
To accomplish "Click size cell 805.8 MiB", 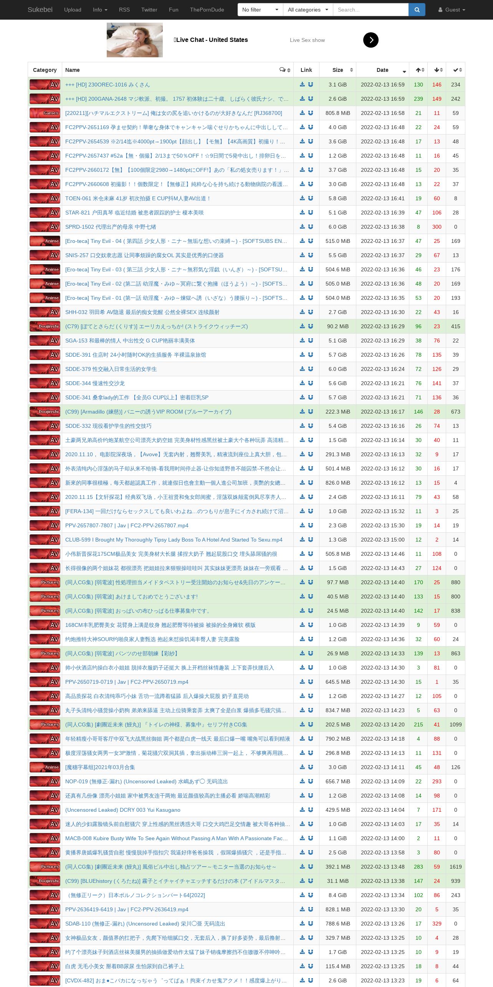I will [338, 113].
